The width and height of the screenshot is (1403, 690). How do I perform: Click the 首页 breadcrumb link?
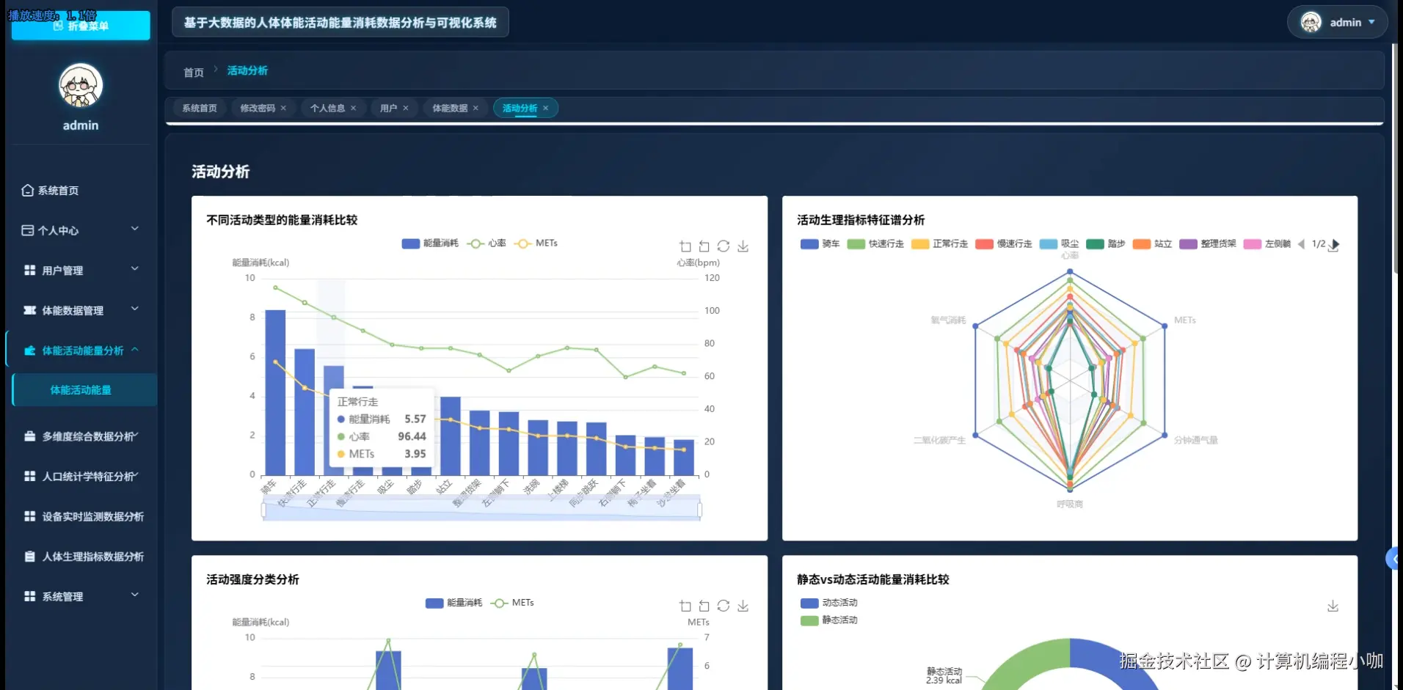click(x=194, y=72)
